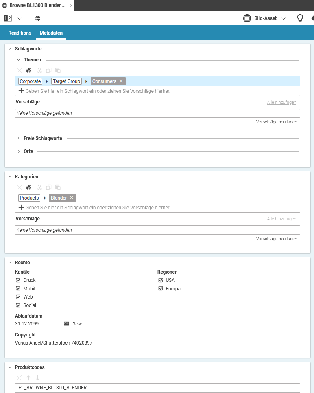Click the paste icon in Kategorien toolbar

click(x=58, y=187)
